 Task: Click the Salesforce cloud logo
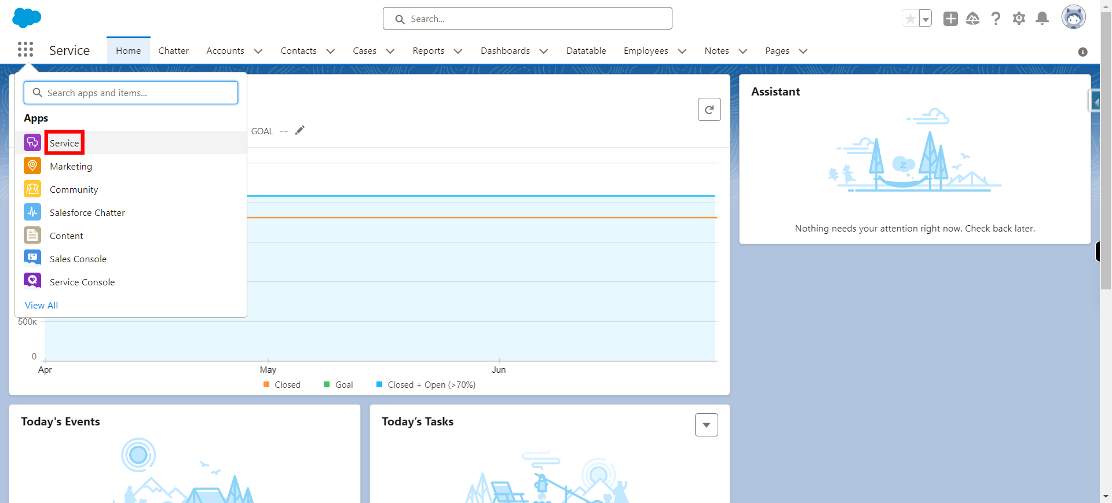(27, 18)
